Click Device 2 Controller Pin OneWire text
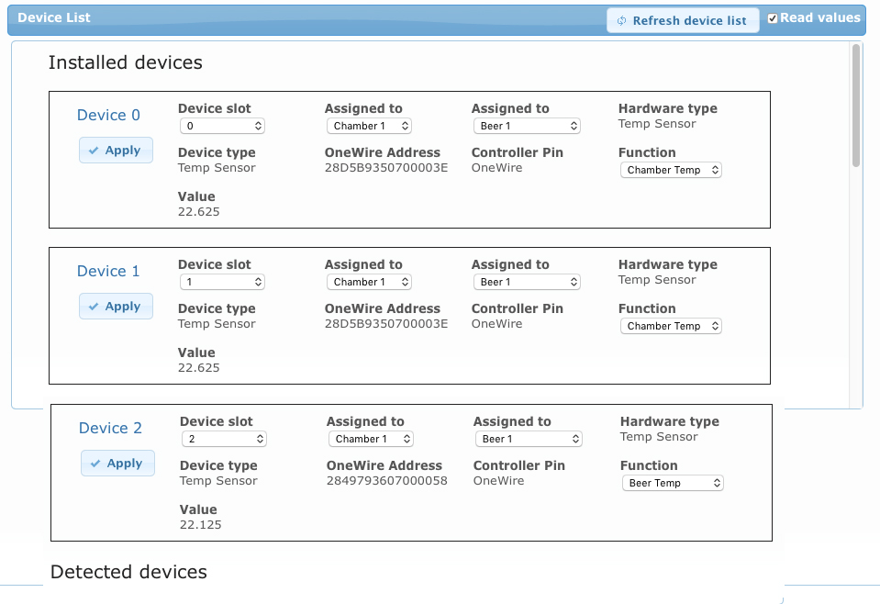Viewport: 880px width, 604px height. 498,481
